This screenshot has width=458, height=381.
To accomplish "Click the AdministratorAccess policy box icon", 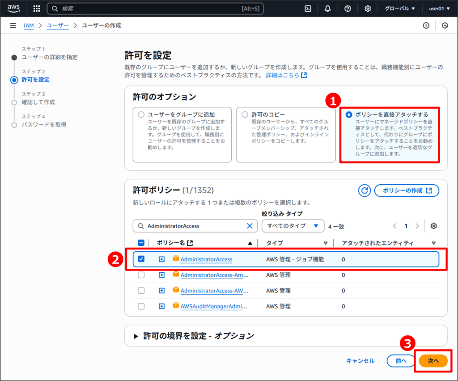I will click(175, 258).
